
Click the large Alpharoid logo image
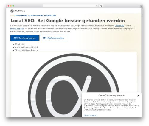click(74, 85)
